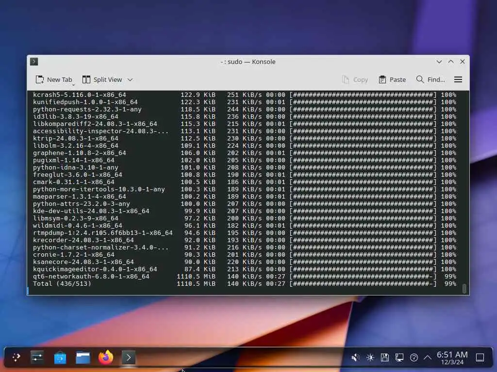Open the Konsole hamburger menu

(458, 80)
